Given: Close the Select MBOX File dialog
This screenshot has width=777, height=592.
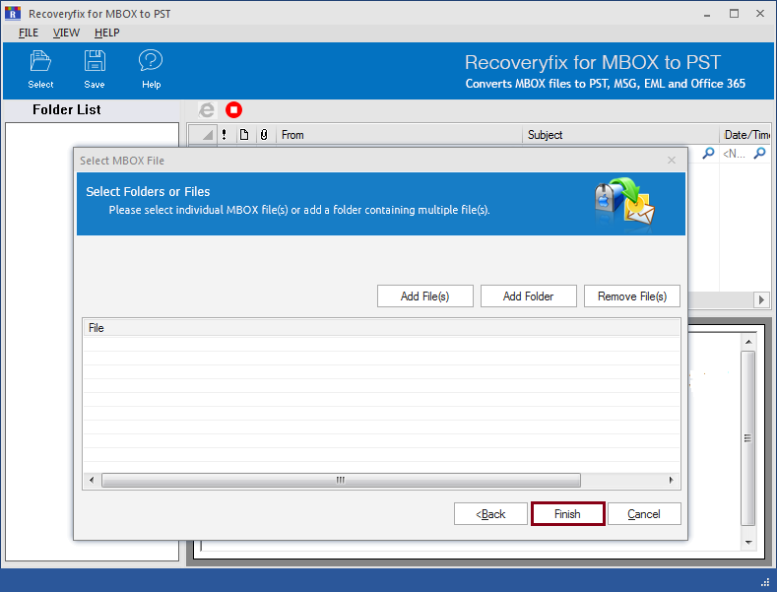Looking at the screenshot, I should coord(672,161).
